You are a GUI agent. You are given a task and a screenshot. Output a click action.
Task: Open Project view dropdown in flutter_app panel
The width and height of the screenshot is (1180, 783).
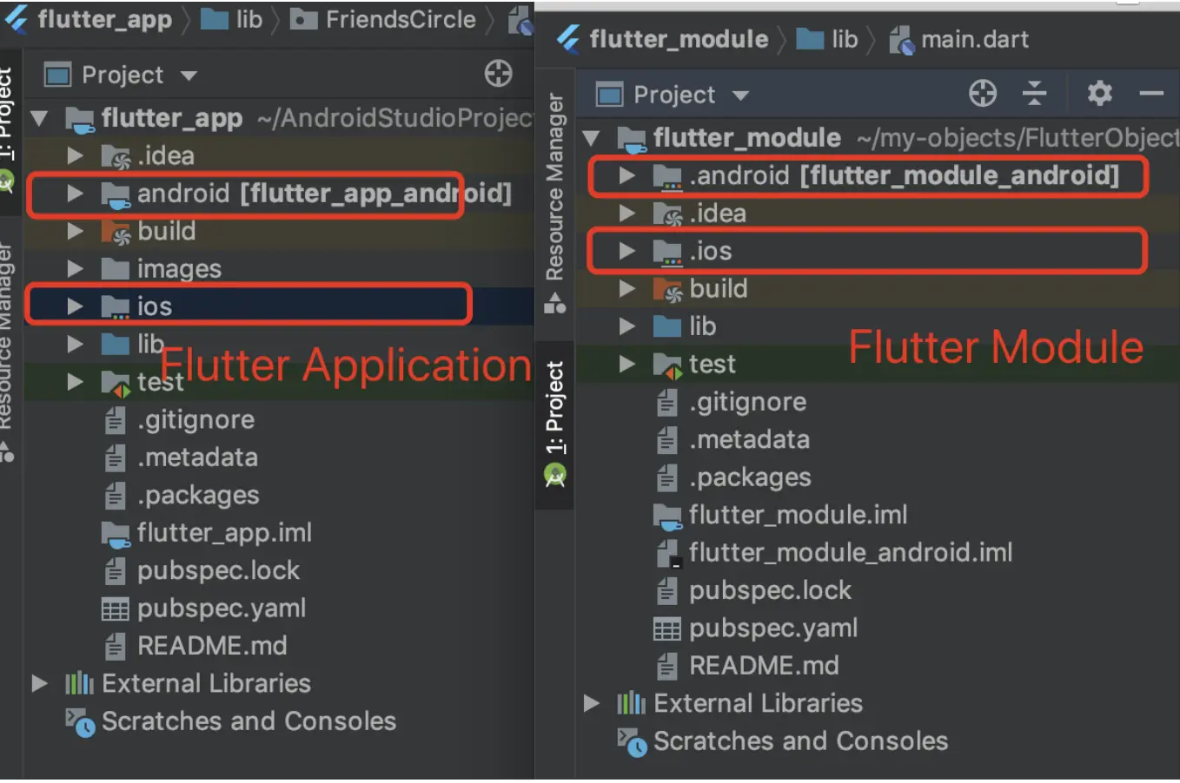189,76
